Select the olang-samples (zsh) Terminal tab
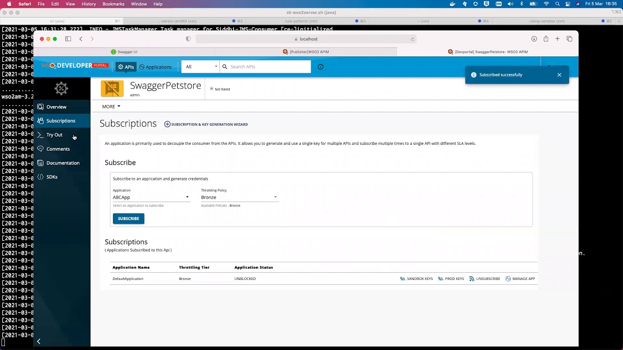This screenshot has width=623, height=350. pyautogui.click(x=553, y=21)
